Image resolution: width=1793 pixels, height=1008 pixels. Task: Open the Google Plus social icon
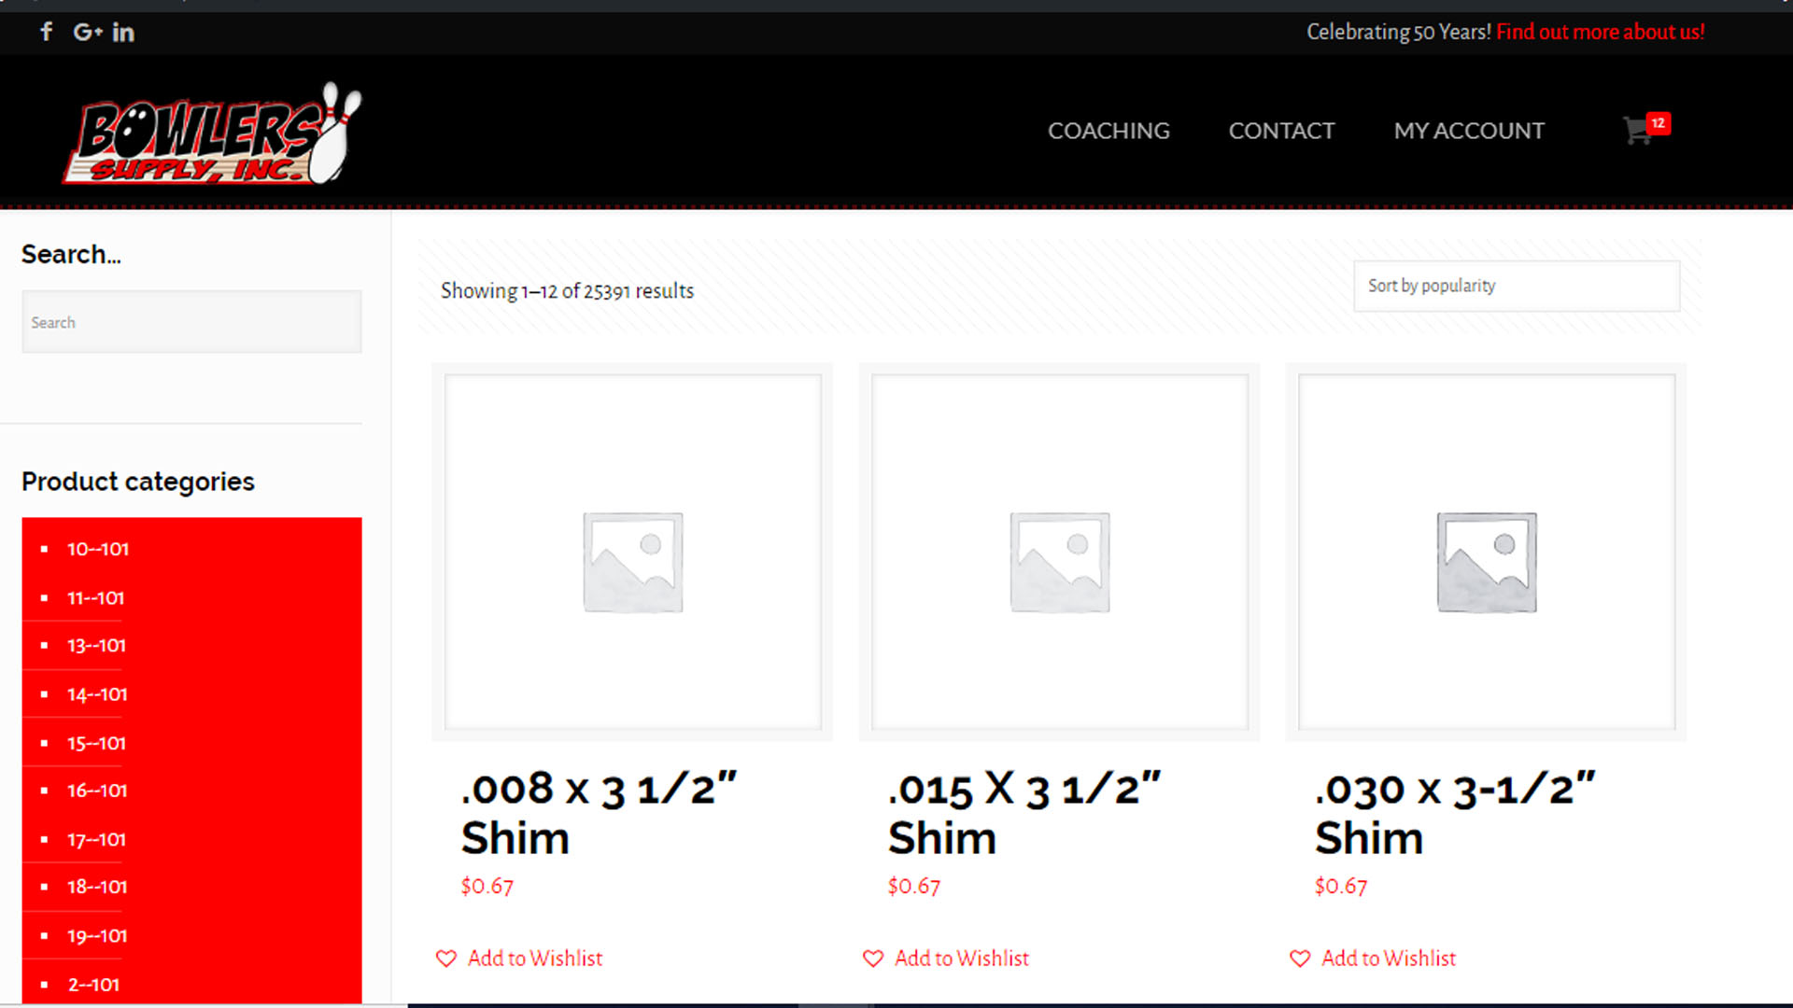tap(88, 32)
